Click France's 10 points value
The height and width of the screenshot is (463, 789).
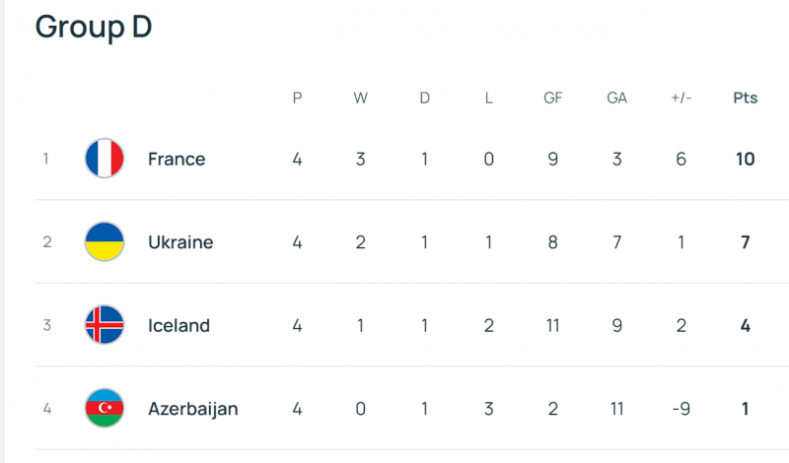(x=746, y=159)
